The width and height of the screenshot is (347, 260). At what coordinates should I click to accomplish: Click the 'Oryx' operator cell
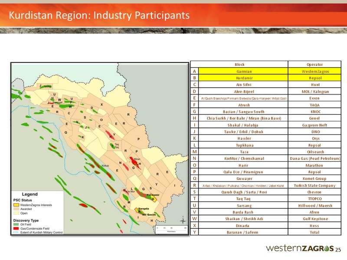point(314,138)
